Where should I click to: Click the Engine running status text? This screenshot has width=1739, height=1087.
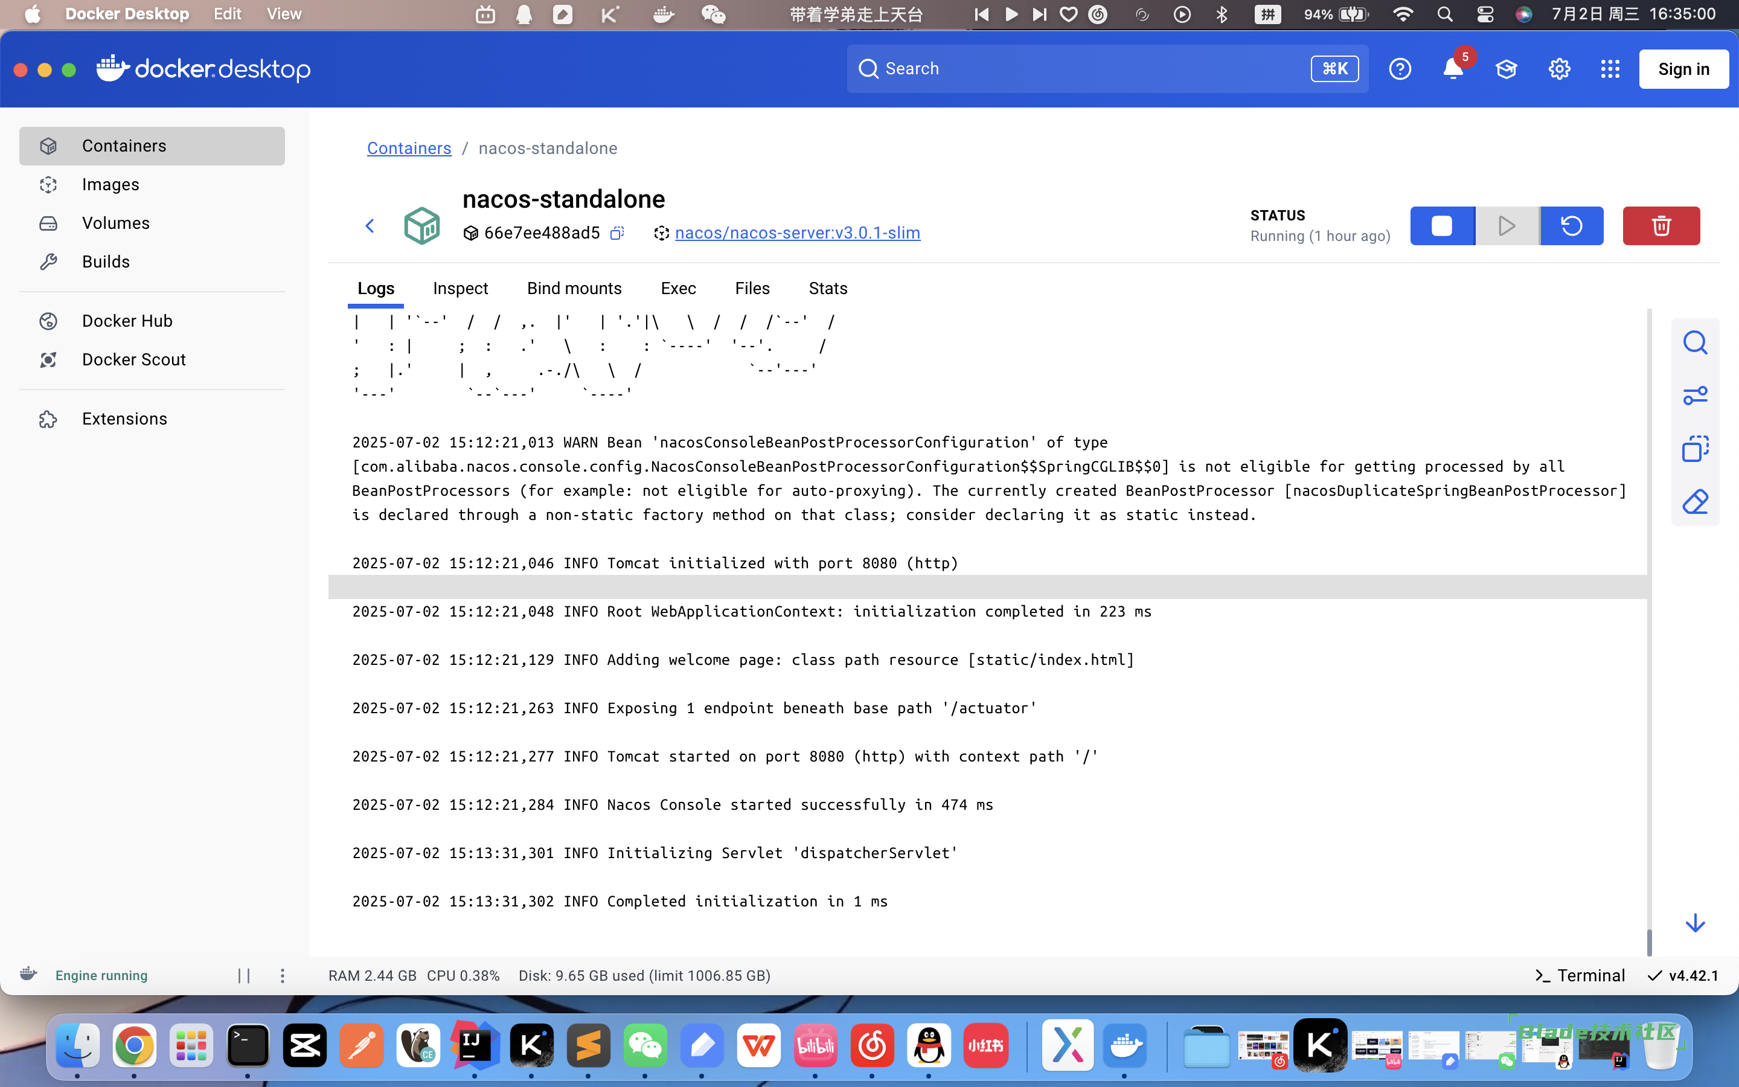pyautogui.click(x=101, y=975)
